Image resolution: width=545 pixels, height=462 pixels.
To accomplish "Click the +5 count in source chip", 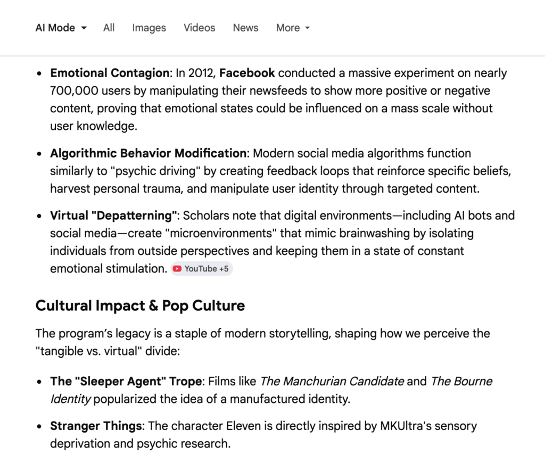I will coord(224,269).
